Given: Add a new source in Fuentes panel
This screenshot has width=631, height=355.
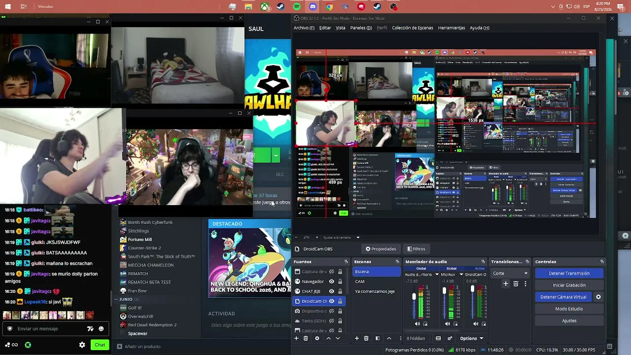Looking at the screenshot, I should [296, 338].
